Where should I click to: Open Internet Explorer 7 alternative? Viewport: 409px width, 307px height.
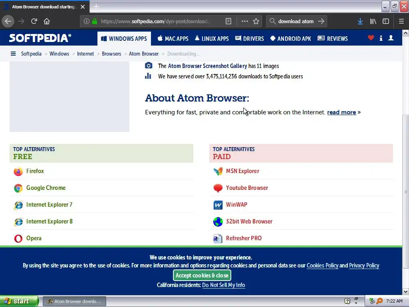pyautogui.click(x=49, y=205)
